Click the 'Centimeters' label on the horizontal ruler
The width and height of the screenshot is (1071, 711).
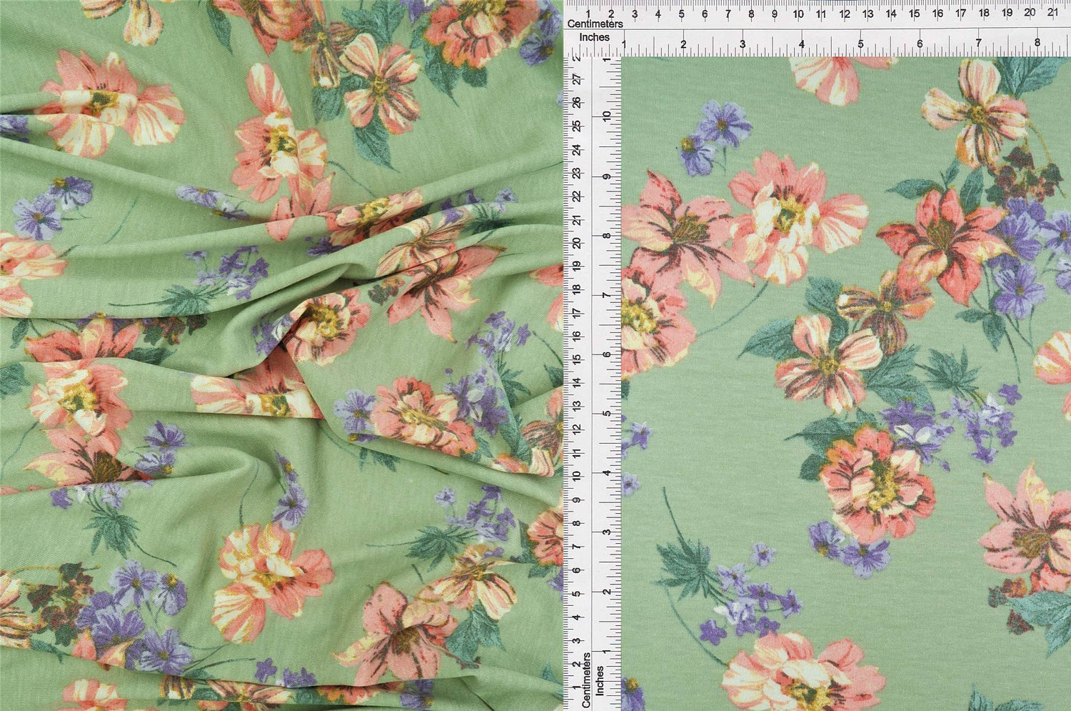pos(595,24)
